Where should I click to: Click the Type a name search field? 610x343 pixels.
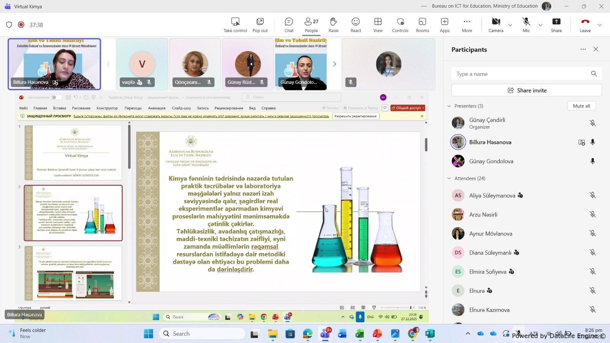tap(520, 74)
